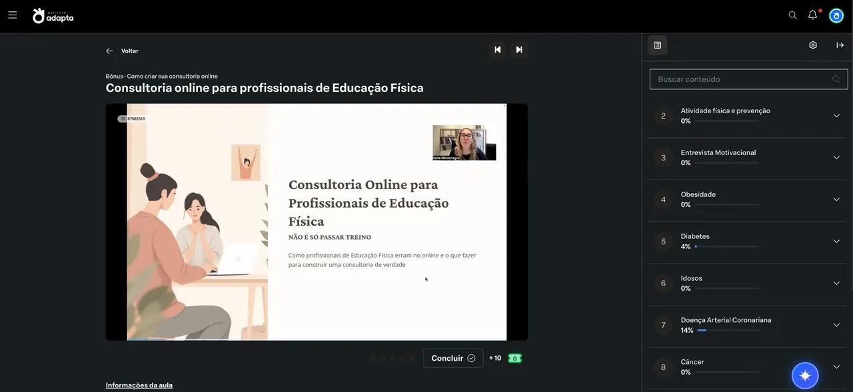This screenshot has width=853, height=392.
Task: Expand the Diabetes module chevron
Action: [x=836, y=242]
